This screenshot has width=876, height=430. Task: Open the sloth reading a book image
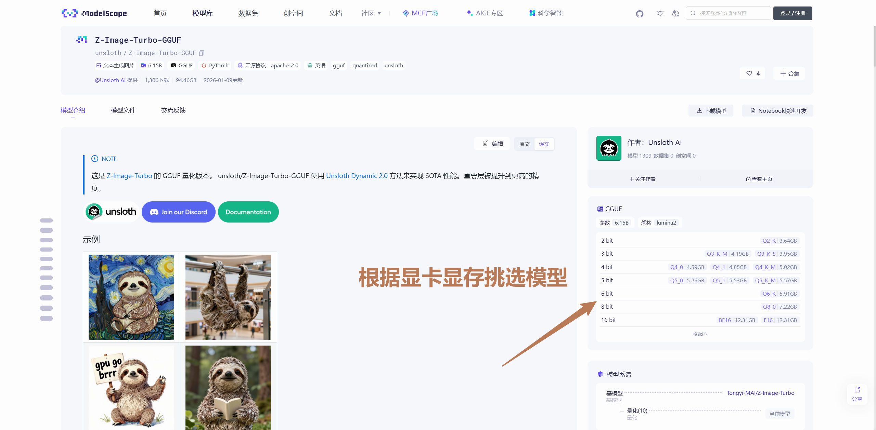tap(228, 388)
